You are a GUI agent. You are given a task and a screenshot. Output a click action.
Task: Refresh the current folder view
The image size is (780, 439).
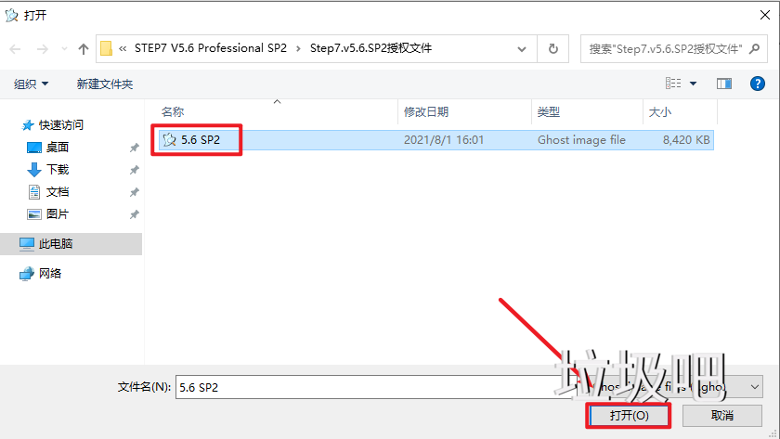coord(553,48)
